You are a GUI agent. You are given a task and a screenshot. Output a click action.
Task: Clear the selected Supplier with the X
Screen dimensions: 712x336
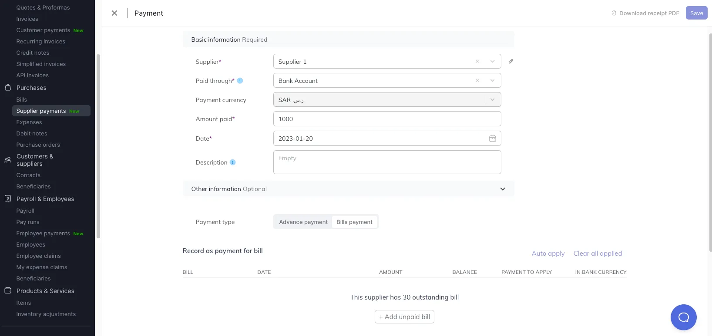(x=477, y=61)
